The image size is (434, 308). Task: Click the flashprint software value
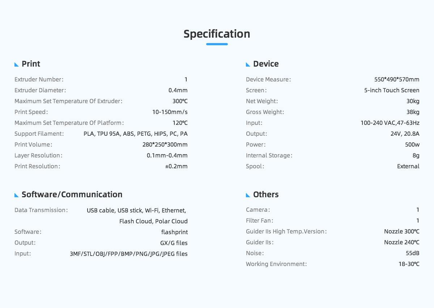[174, 232]
